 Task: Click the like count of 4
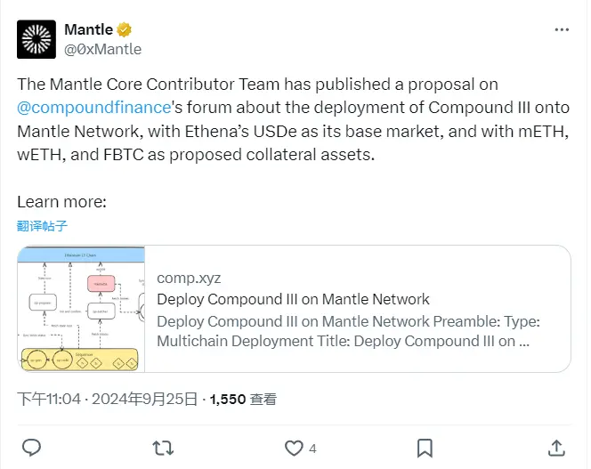[312, 448]
